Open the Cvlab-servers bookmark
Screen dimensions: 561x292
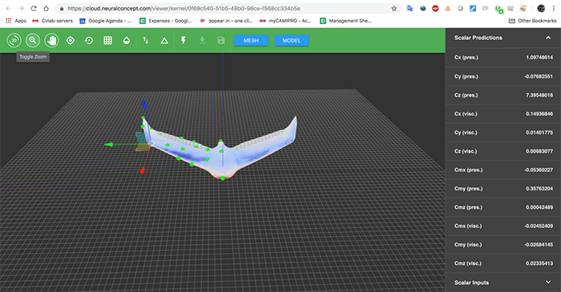[x=53, y=21]
